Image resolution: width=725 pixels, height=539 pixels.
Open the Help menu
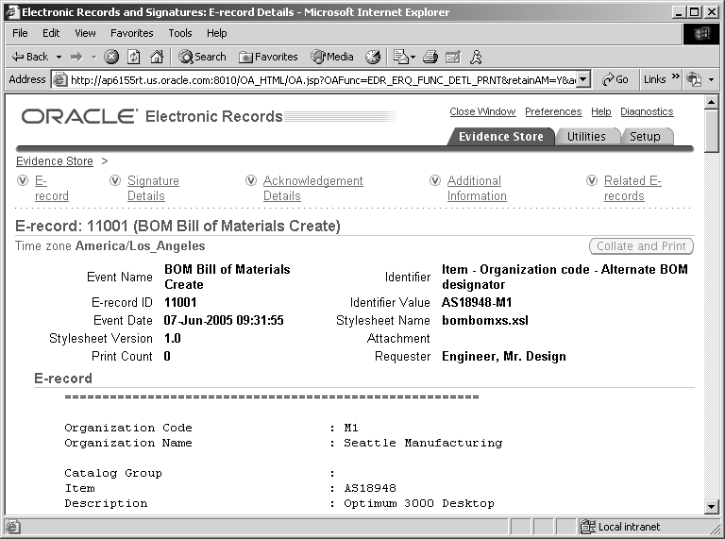(x=216, y=33)
